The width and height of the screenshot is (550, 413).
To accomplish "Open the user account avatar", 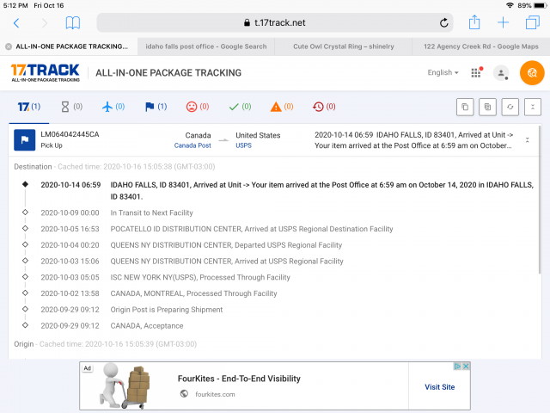I will coord(501,72).
